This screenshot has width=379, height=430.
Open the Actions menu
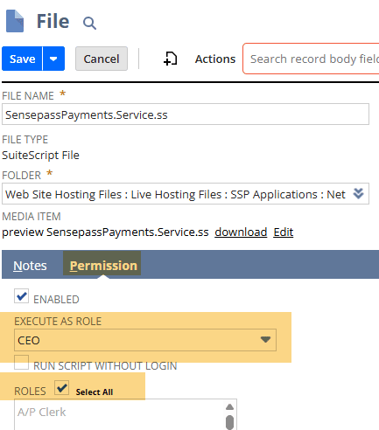pyautogui.click(x=215, y=59)
